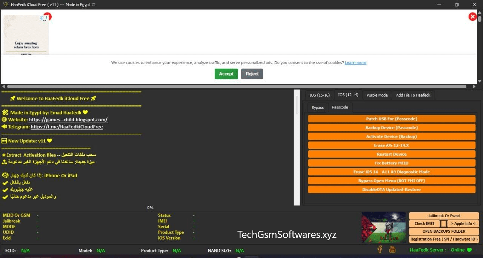Click the Check IMEI button
483x258 pixels.
[x=425, y=224]
